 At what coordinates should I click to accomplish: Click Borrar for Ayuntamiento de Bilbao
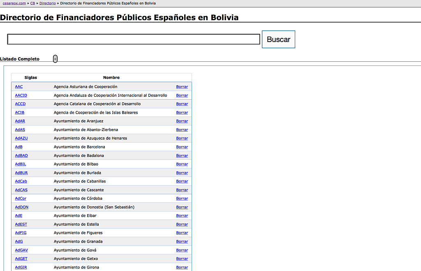click(x=182, y=164)
